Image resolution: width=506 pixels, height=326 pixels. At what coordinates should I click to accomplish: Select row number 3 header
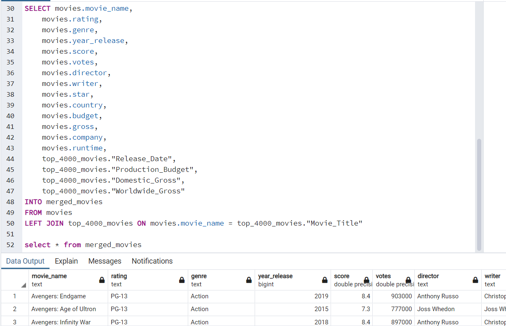(14, 322)
